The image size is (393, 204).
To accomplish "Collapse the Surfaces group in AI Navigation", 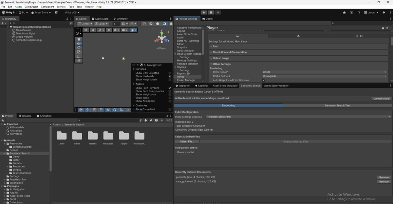I will click(x=134, y=69).
